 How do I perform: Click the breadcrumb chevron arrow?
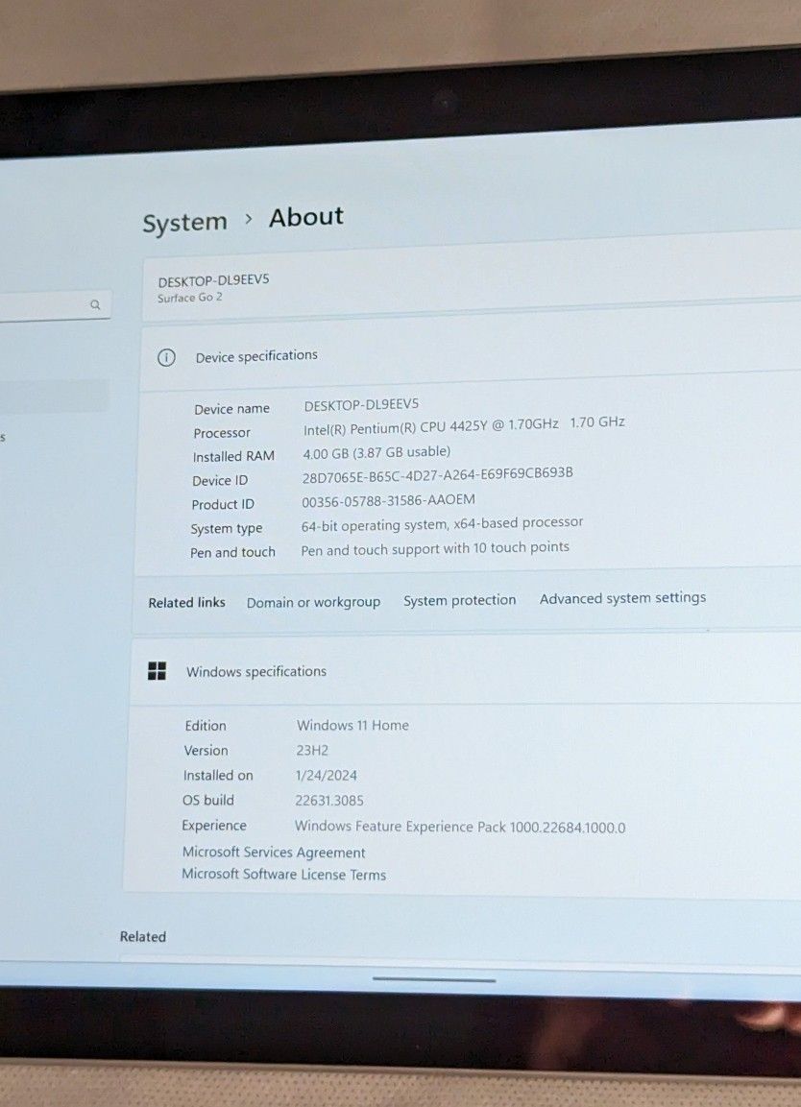click(x=248, y=219)
